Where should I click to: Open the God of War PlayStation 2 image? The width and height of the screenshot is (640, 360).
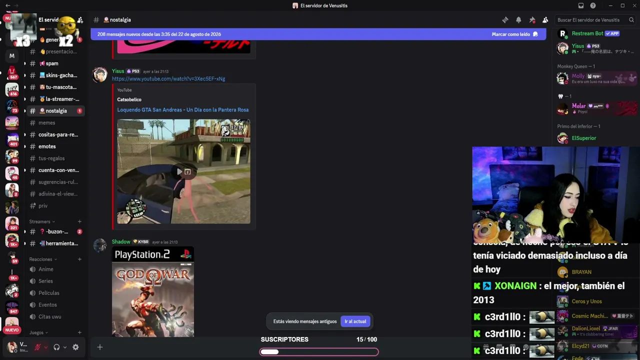[153, 291]
